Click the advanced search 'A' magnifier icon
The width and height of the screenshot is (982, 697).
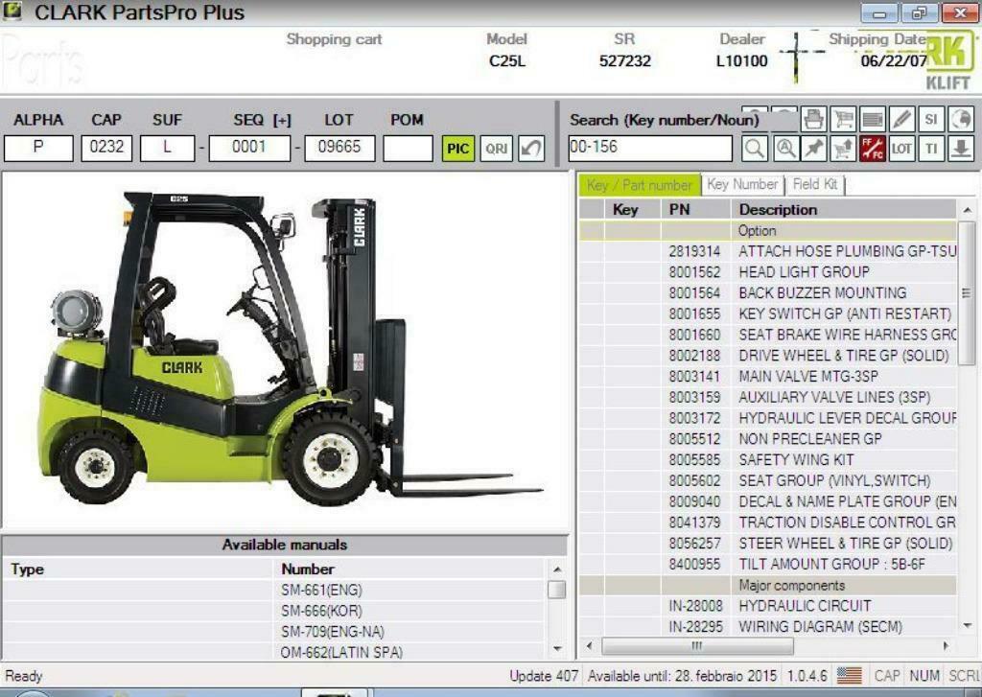tap(784, 149)
